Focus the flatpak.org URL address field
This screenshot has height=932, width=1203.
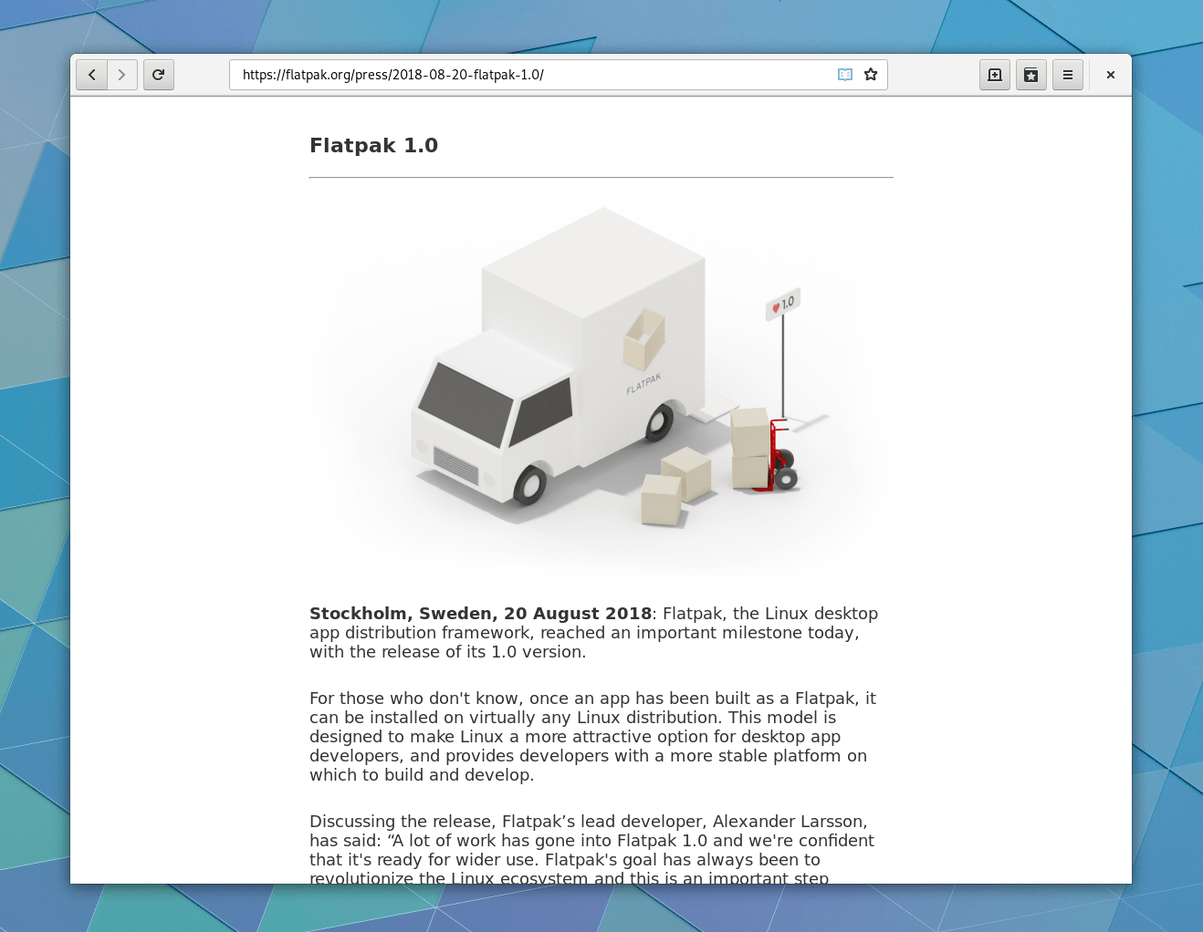[x=529, y=75]
